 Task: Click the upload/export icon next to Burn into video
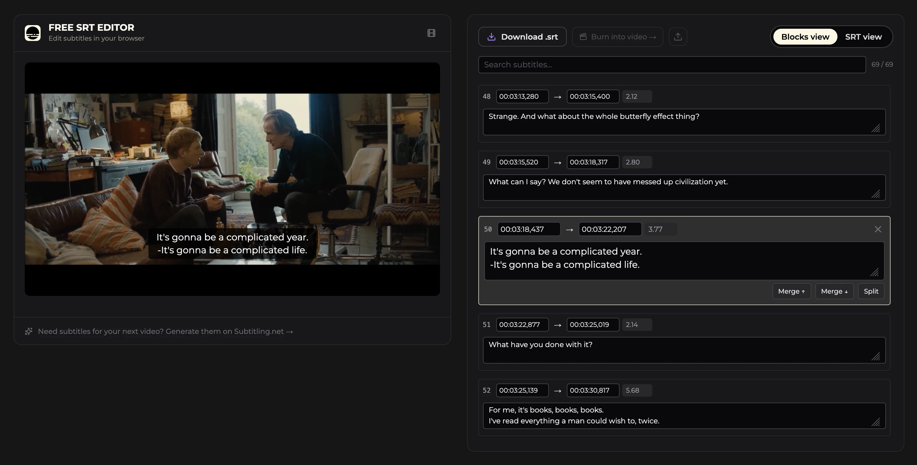pos(678,36)
